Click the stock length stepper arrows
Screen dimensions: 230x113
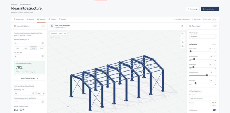[43, 43]
